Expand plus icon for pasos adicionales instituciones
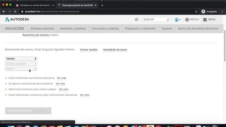The width and height of the screenshot is (226, 127). 6,95
